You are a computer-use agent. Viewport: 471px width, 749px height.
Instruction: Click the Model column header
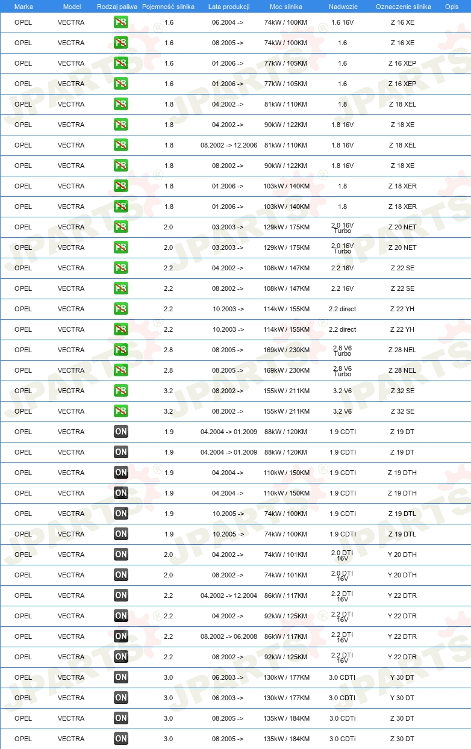point(72,7)
